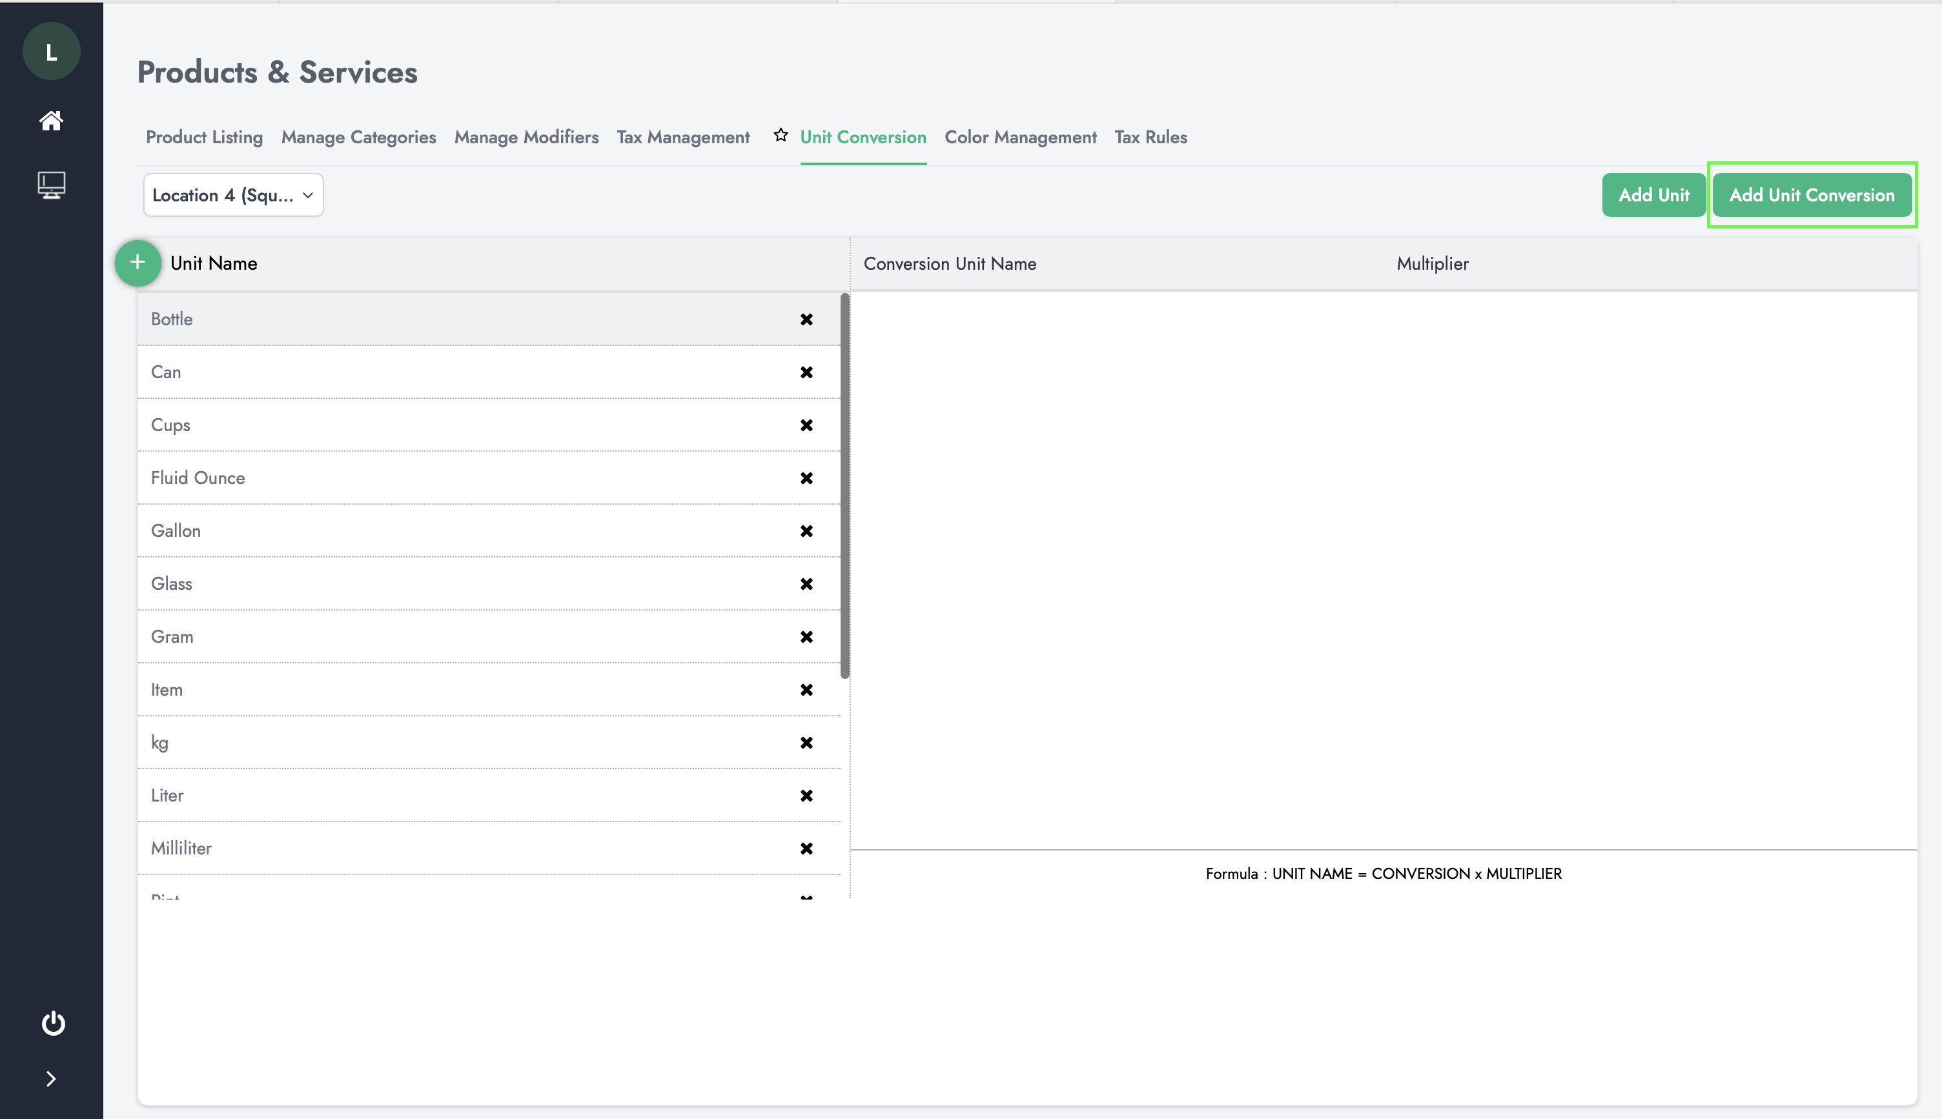1942x1119 pixels.
Task: Delete the Milliliter unit entry
Action: click(806, 848)
